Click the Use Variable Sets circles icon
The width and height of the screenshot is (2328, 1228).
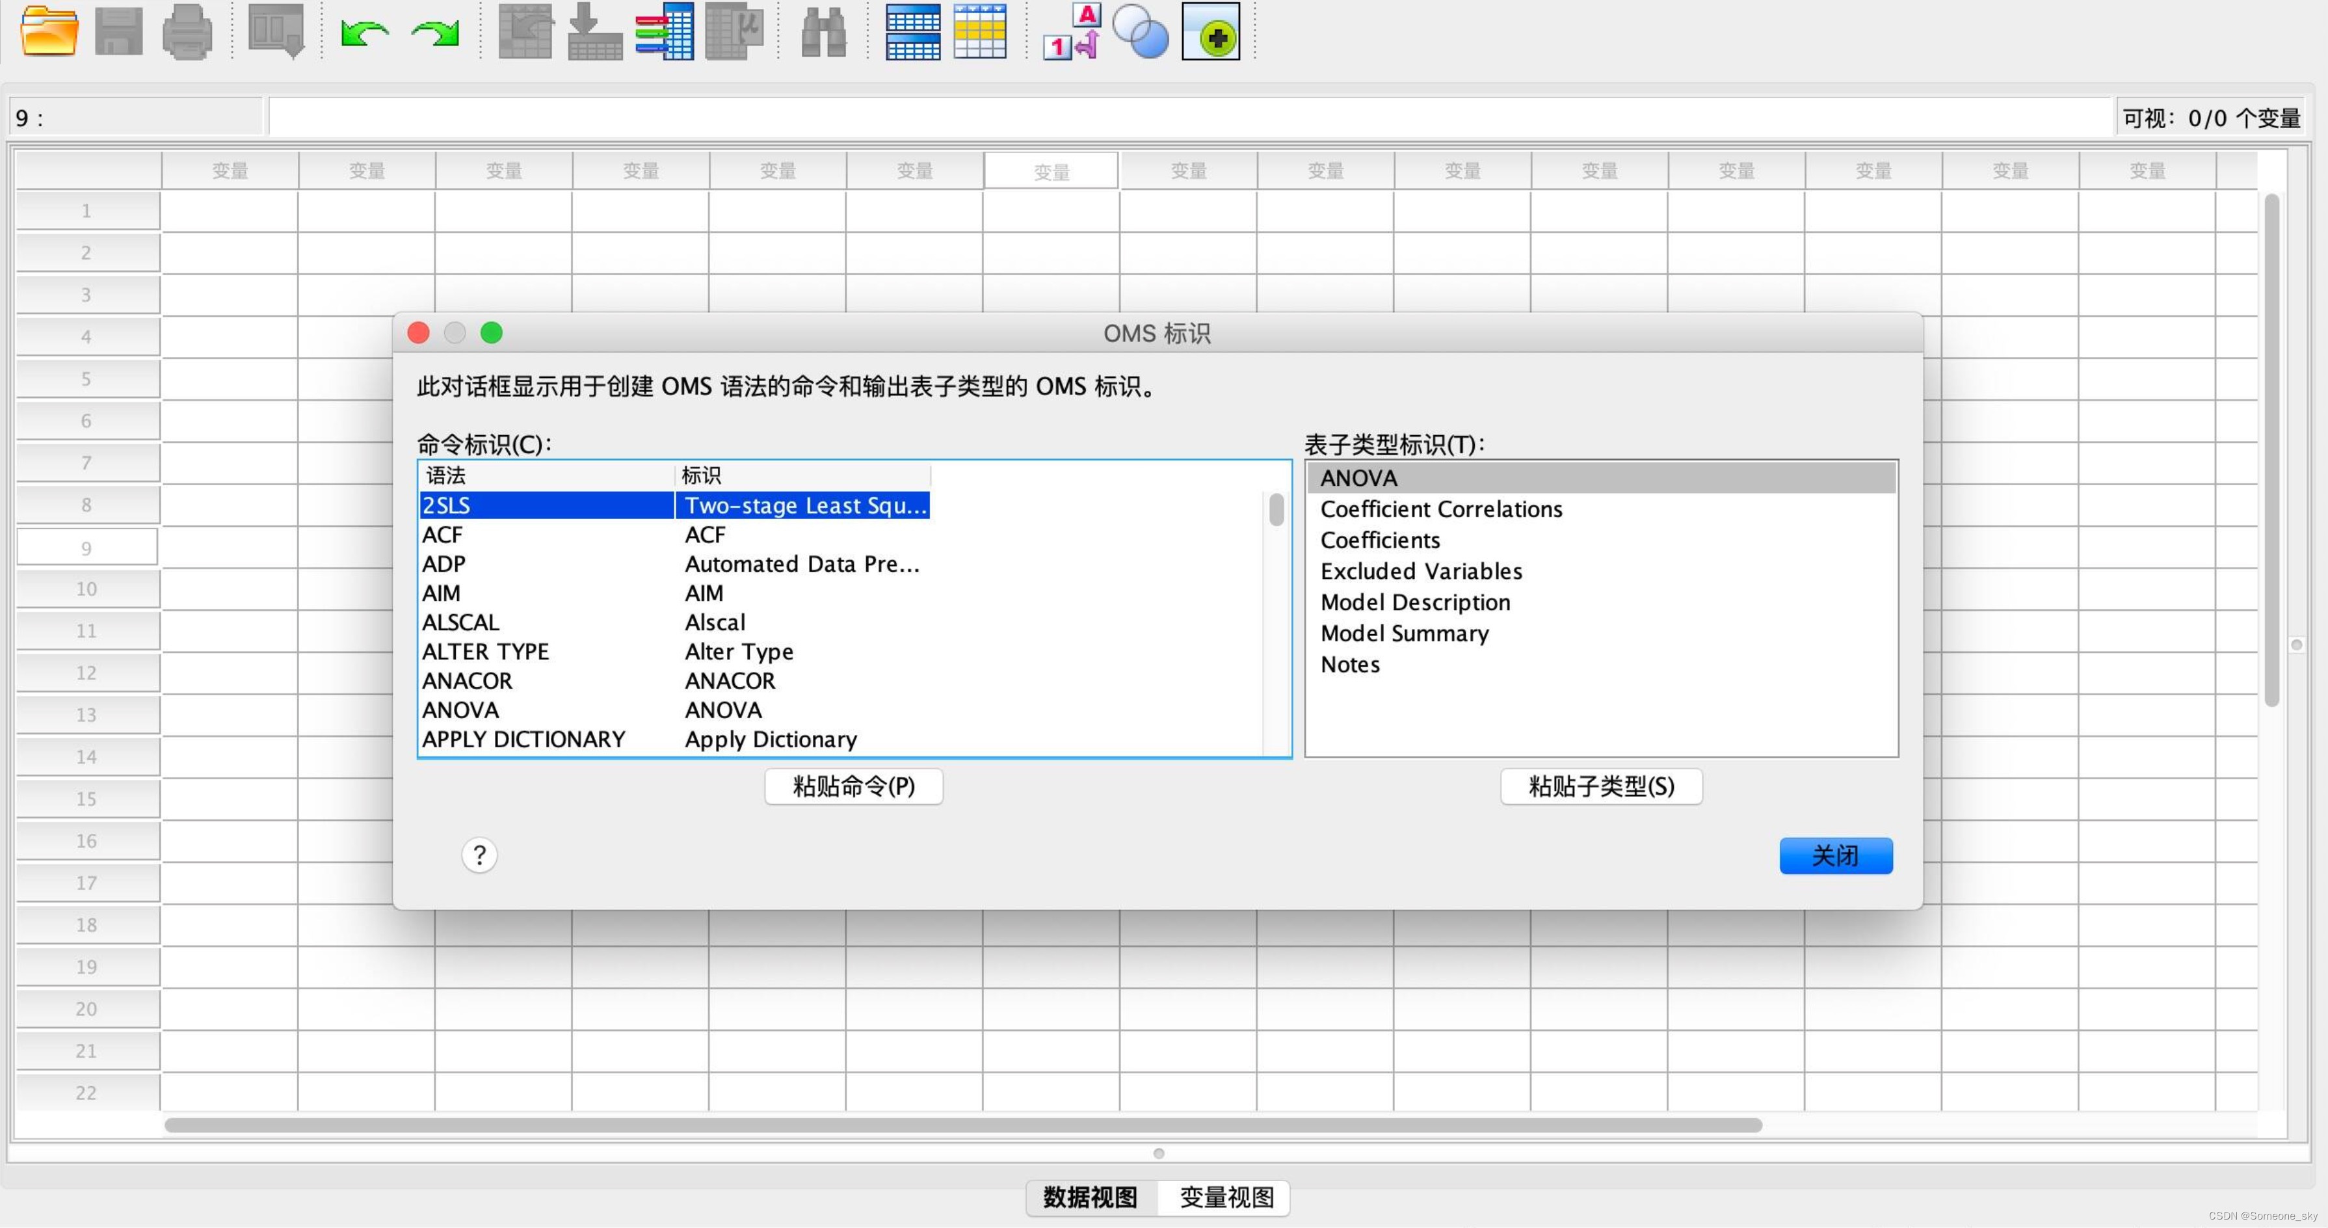coord(1141,33)
